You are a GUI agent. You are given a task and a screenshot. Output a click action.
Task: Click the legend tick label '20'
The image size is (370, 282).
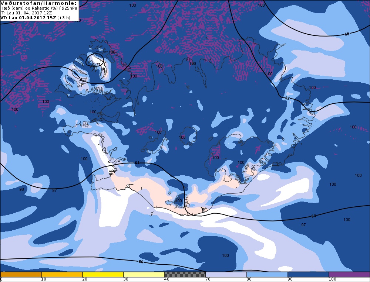pyautogui.click(x=85, y=279)
